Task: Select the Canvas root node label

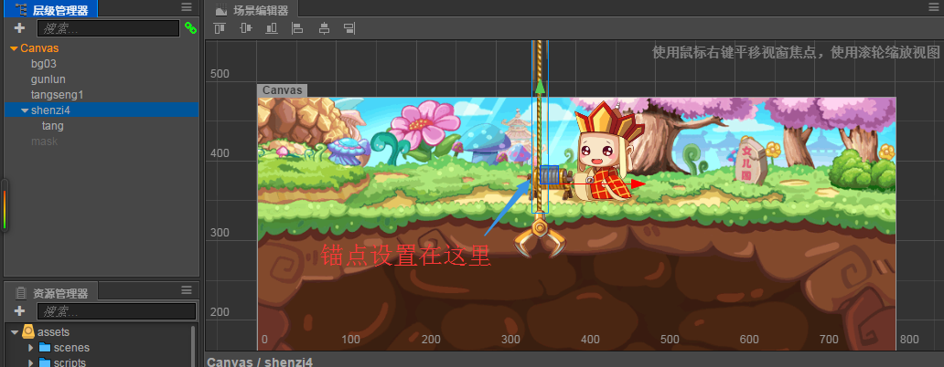Action: coord(39,48)
